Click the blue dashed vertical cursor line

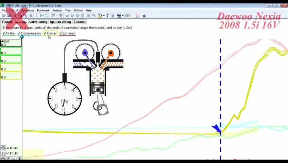pos(220,99)
